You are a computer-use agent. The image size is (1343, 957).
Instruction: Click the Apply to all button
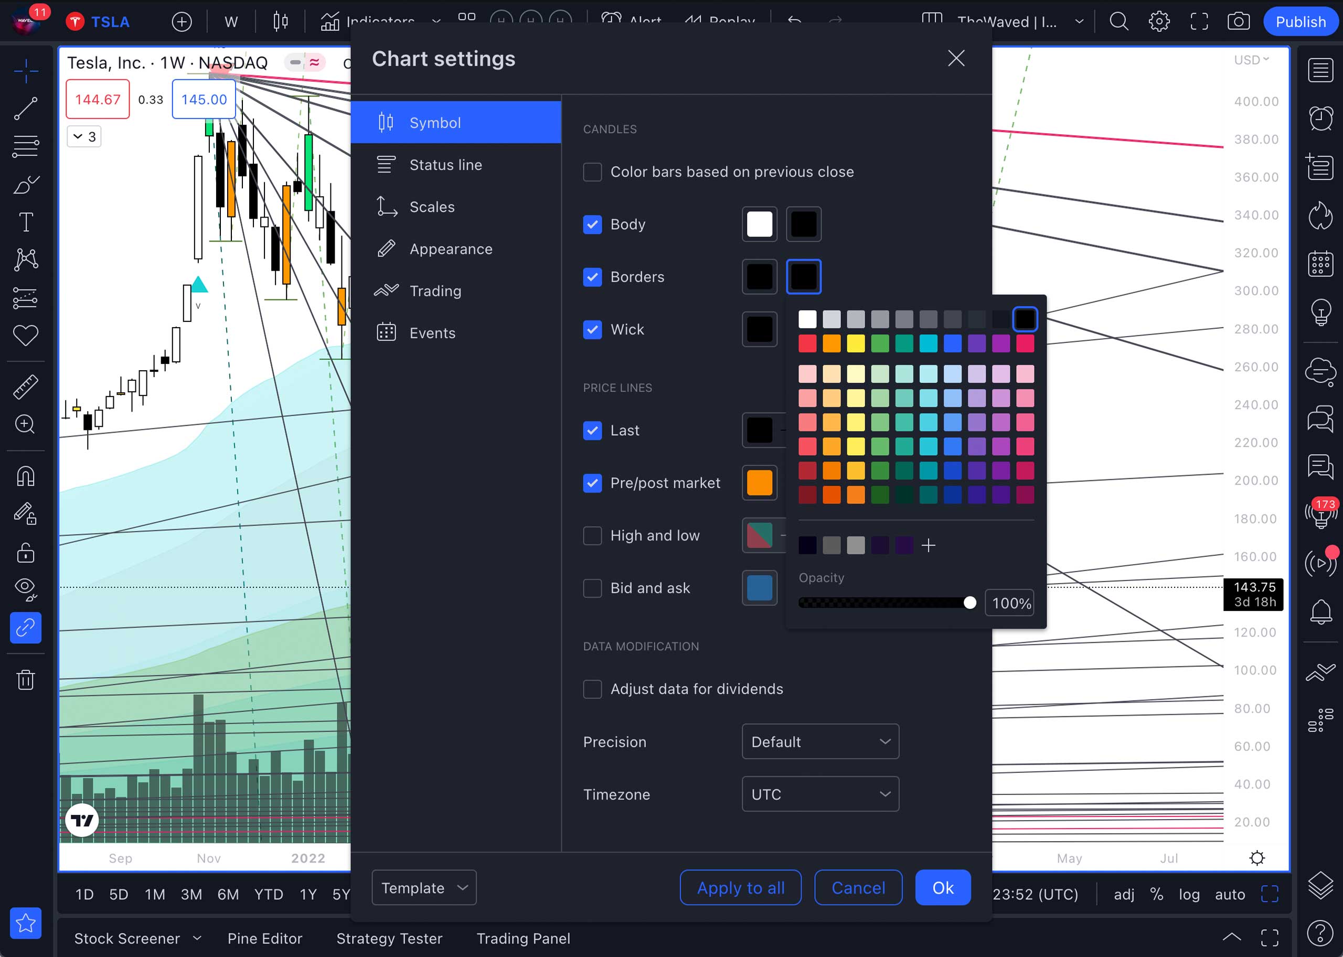740,887
